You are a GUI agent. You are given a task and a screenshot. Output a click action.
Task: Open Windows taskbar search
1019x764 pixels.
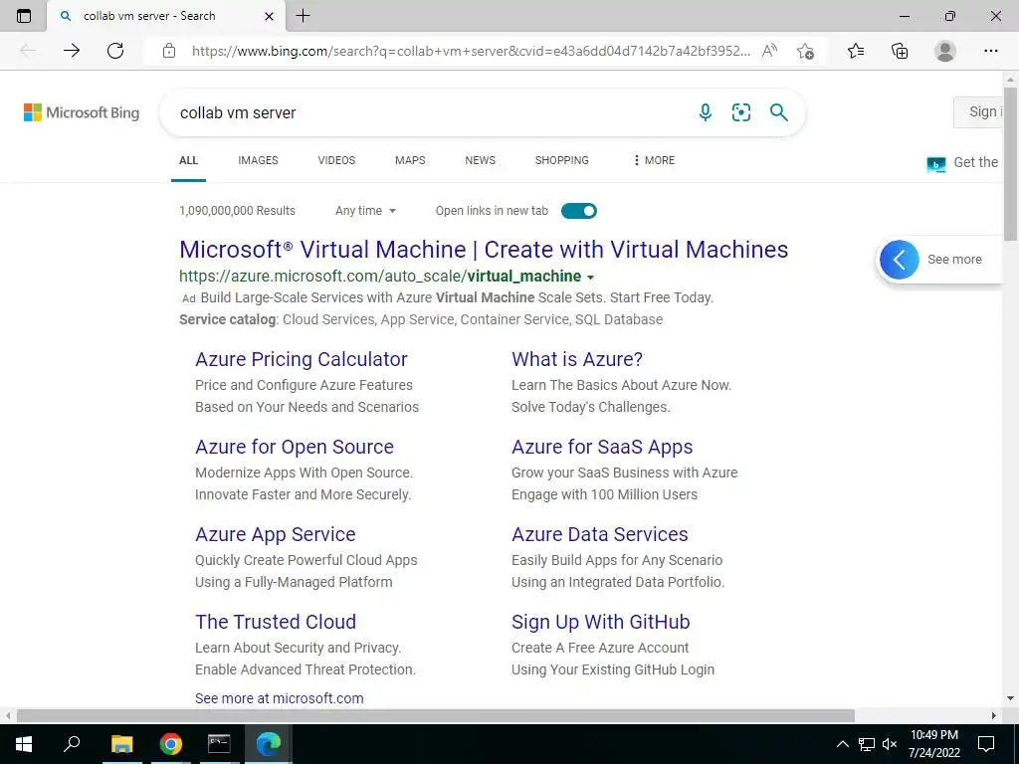pos(72,744)
